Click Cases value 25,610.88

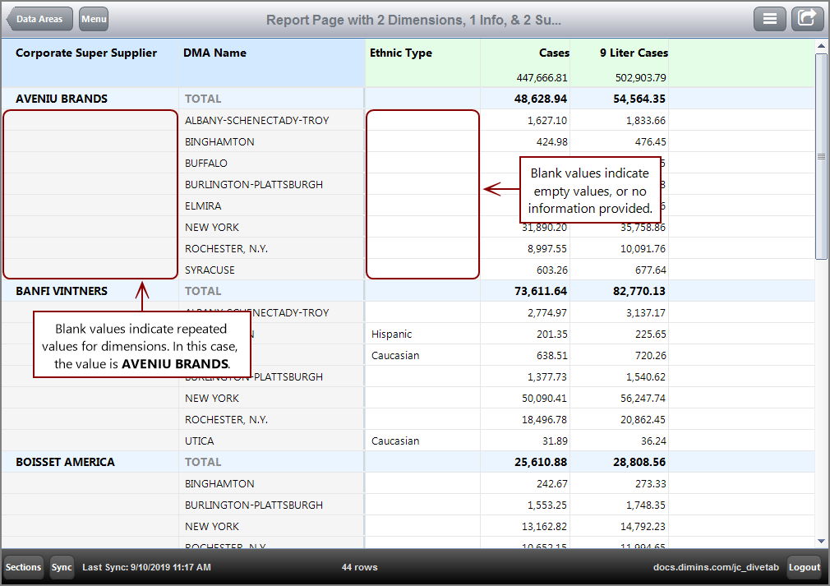pos(541,462)
